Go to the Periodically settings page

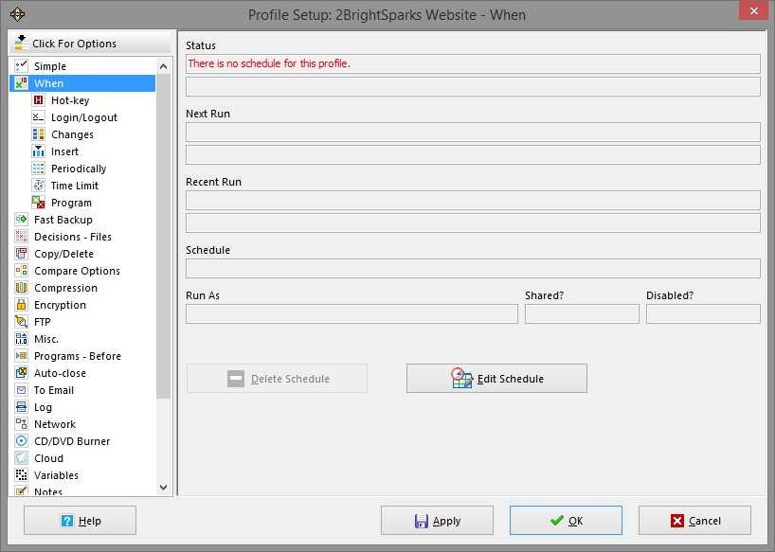pos(79,169)
